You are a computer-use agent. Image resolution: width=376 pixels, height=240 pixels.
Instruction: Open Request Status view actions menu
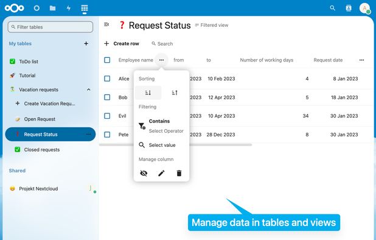point(88,135)
